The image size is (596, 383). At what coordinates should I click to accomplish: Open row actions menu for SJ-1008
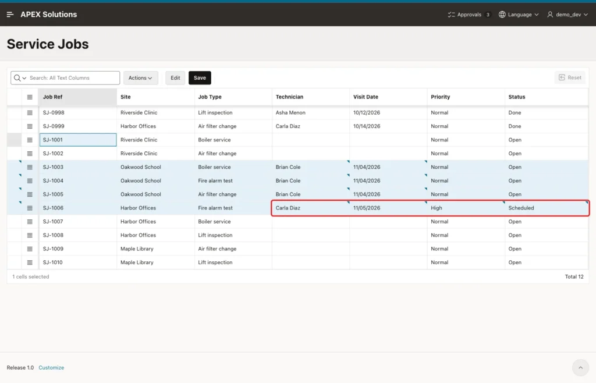(30, 236)
